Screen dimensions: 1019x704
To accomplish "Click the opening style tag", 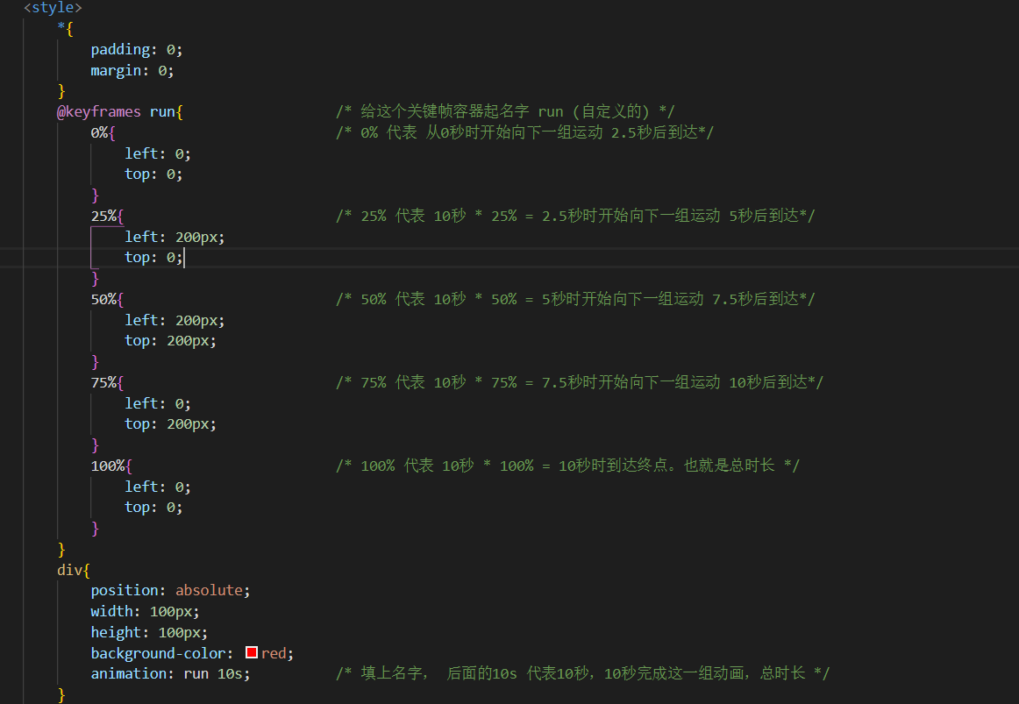I will (53, 8).
